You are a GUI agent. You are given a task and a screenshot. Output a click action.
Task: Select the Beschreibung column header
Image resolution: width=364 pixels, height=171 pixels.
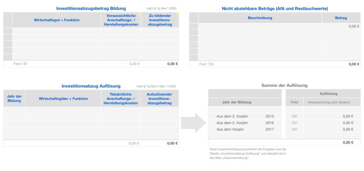coord(260,18)
